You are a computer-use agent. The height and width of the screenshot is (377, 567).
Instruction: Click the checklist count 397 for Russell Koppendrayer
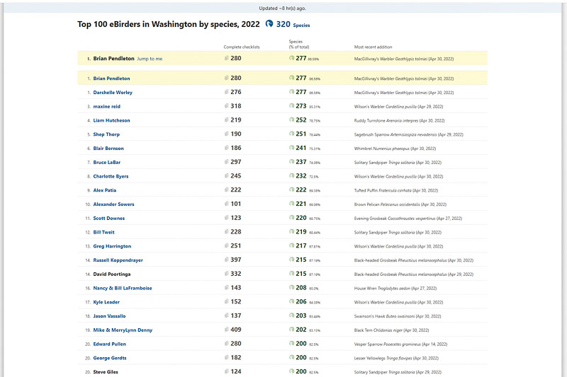pyautogui.click(x=236, y=260)
